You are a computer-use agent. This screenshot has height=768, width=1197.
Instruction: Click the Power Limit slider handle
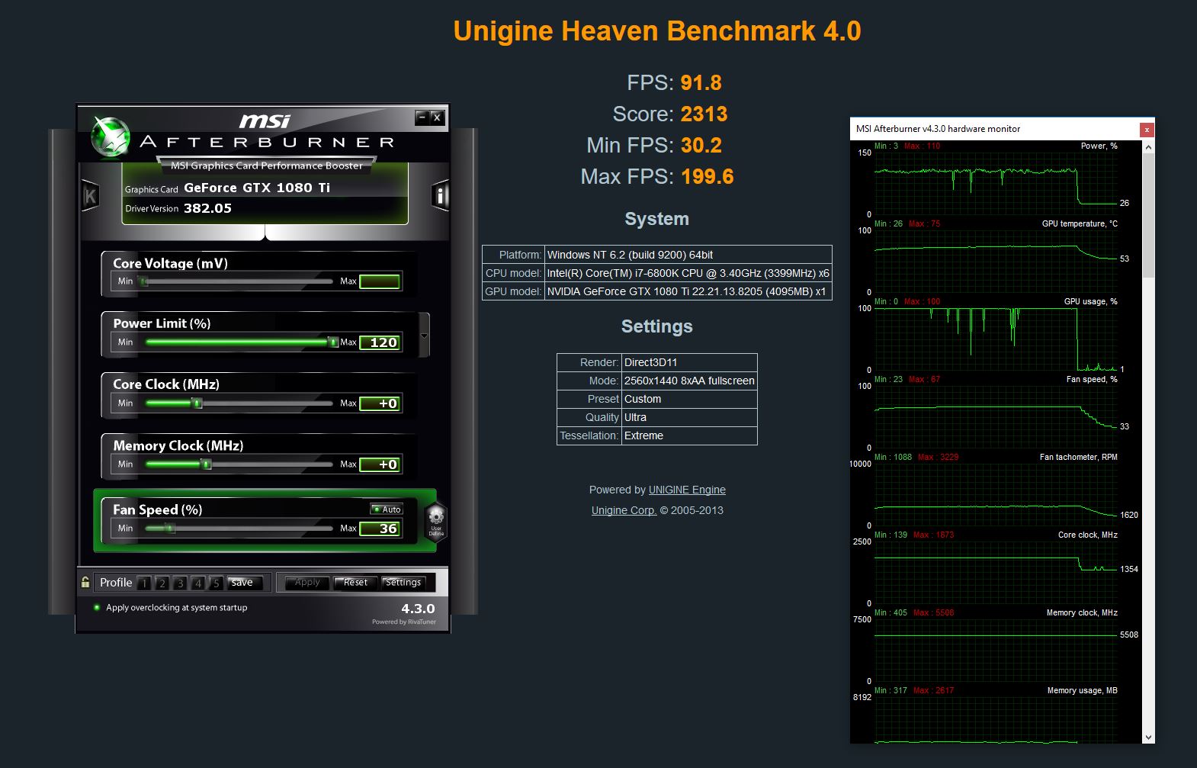pyautogui.click(x=333, y=342)
